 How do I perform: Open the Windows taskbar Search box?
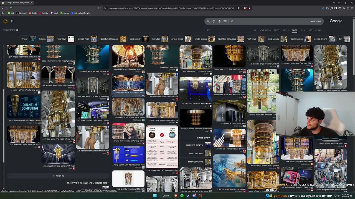pos(166,196)
